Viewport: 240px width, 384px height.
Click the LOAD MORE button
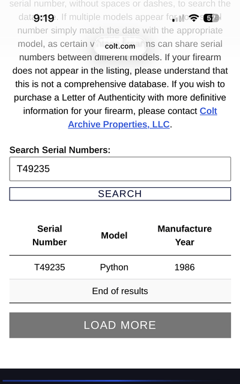coord(120,325)
